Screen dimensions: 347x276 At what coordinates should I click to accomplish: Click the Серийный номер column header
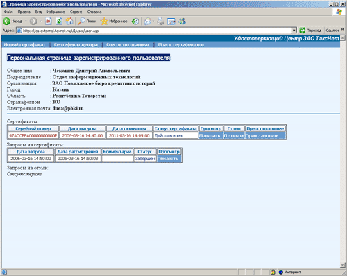[x=33, y=129]
